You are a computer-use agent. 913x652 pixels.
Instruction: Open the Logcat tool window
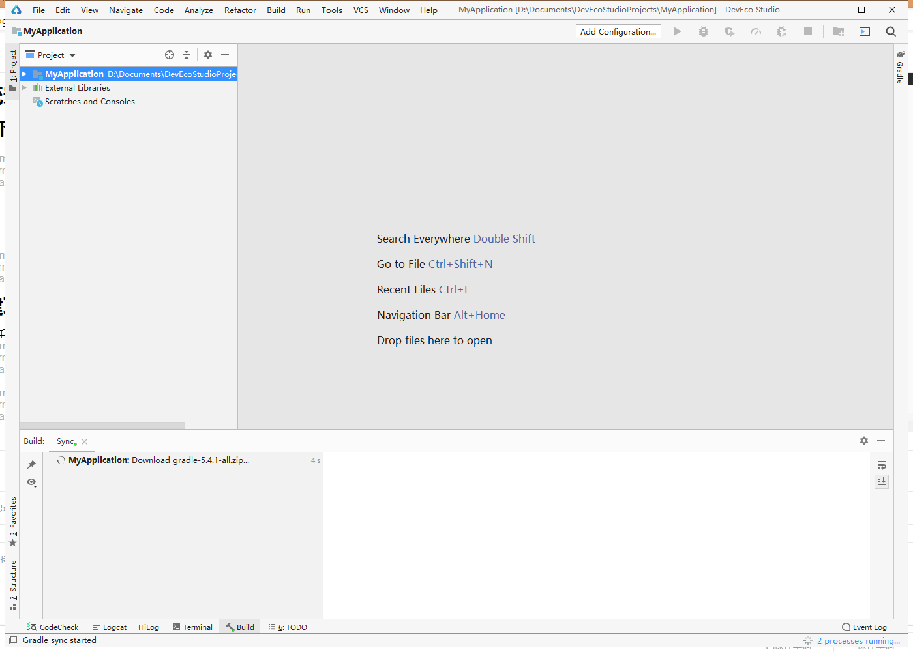pyautogui.click(x=110, y=627)
